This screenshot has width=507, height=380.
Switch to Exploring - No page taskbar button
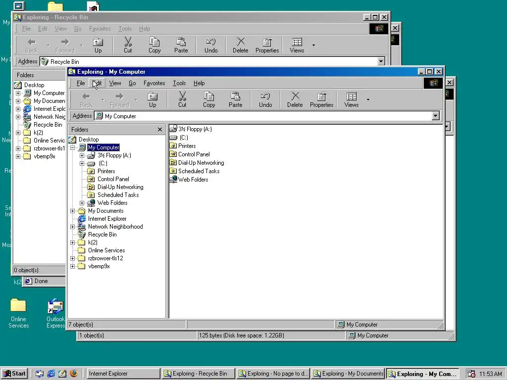[x=273, y=374]
